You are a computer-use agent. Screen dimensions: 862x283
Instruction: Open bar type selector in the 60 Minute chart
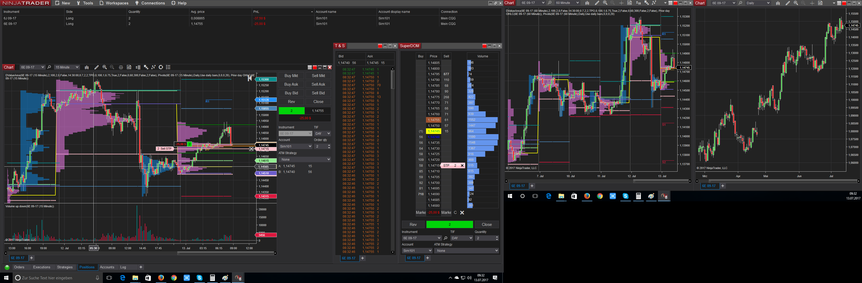(587, 3)
